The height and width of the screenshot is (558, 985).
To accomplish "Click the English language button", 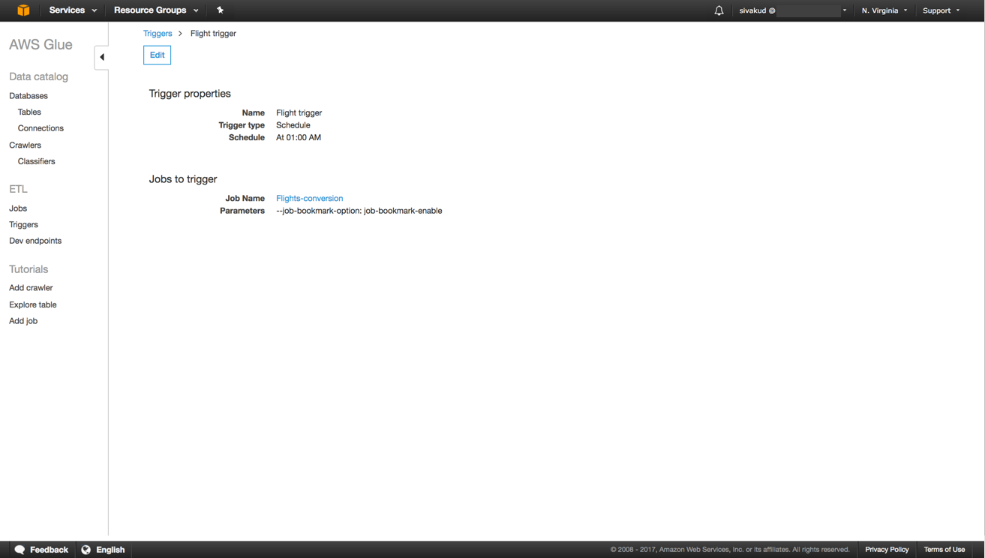I will point(103,550).
